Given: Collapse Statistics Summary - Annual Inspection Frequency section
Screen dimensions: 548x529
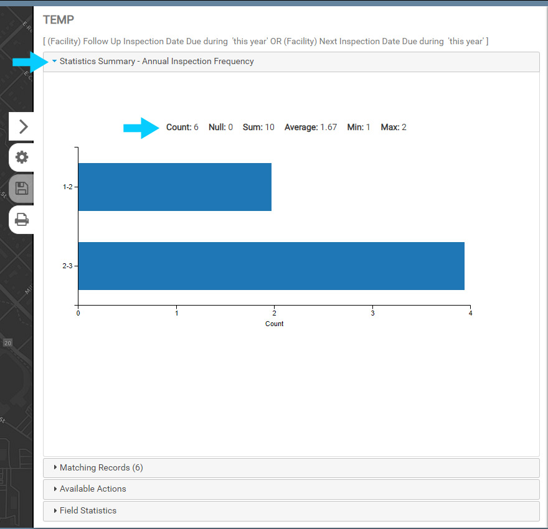Looking at the screenshot, I should point(156,62).
